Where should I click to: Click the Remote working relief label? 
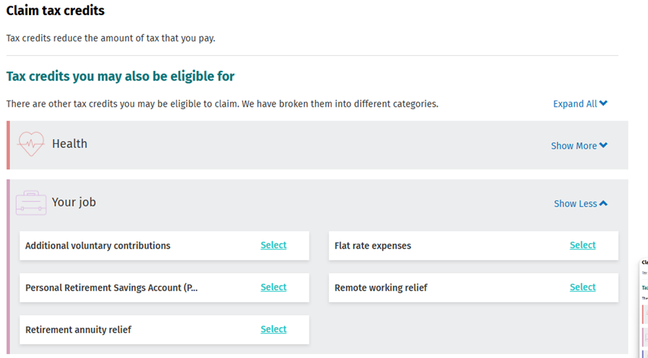(x=381, y=288)
